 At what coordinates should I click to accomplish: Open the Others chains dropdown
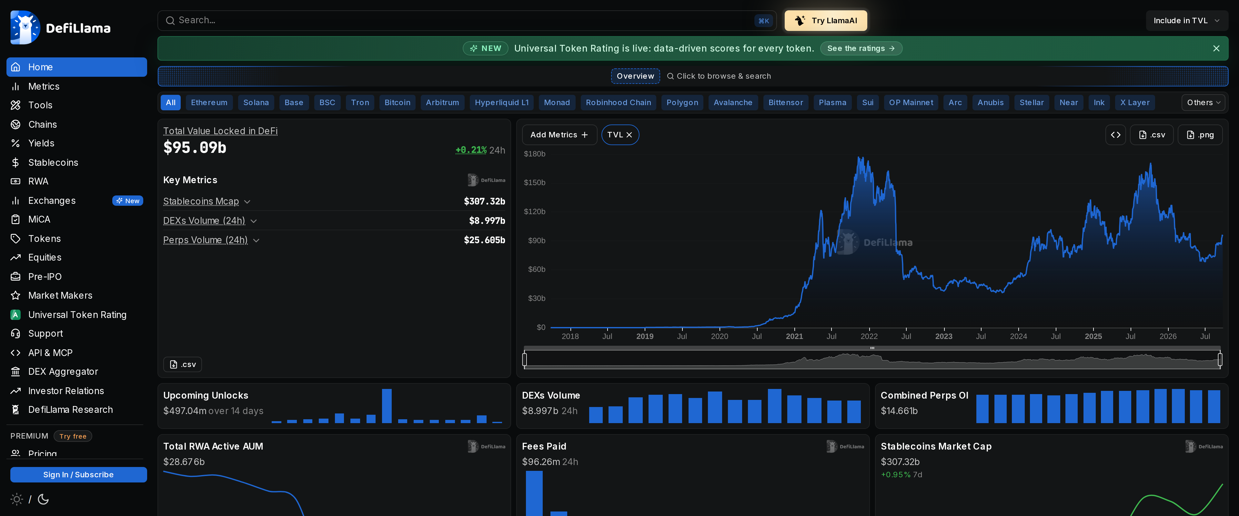pyautogui.click(x=1203, y=103)
